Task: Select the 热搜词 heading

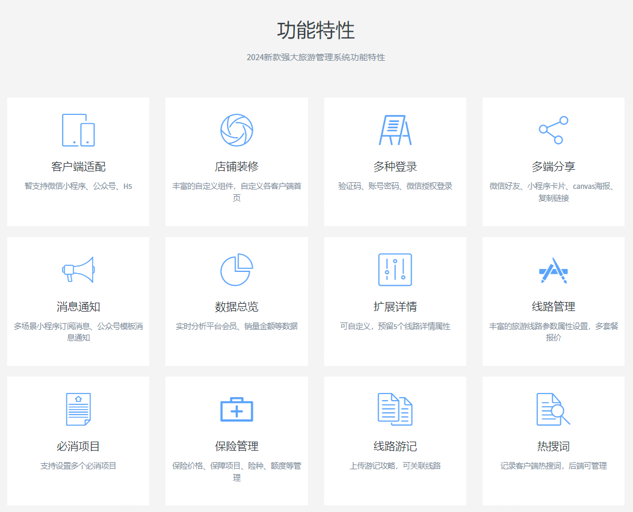Action: [x=553, y=446]
